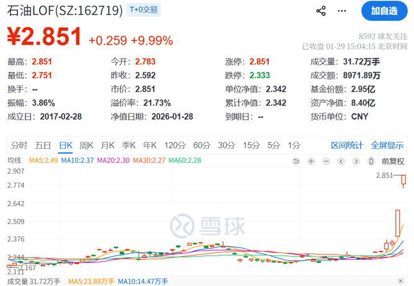Select the 年K yearly chart tab

[x=150, y=145]
